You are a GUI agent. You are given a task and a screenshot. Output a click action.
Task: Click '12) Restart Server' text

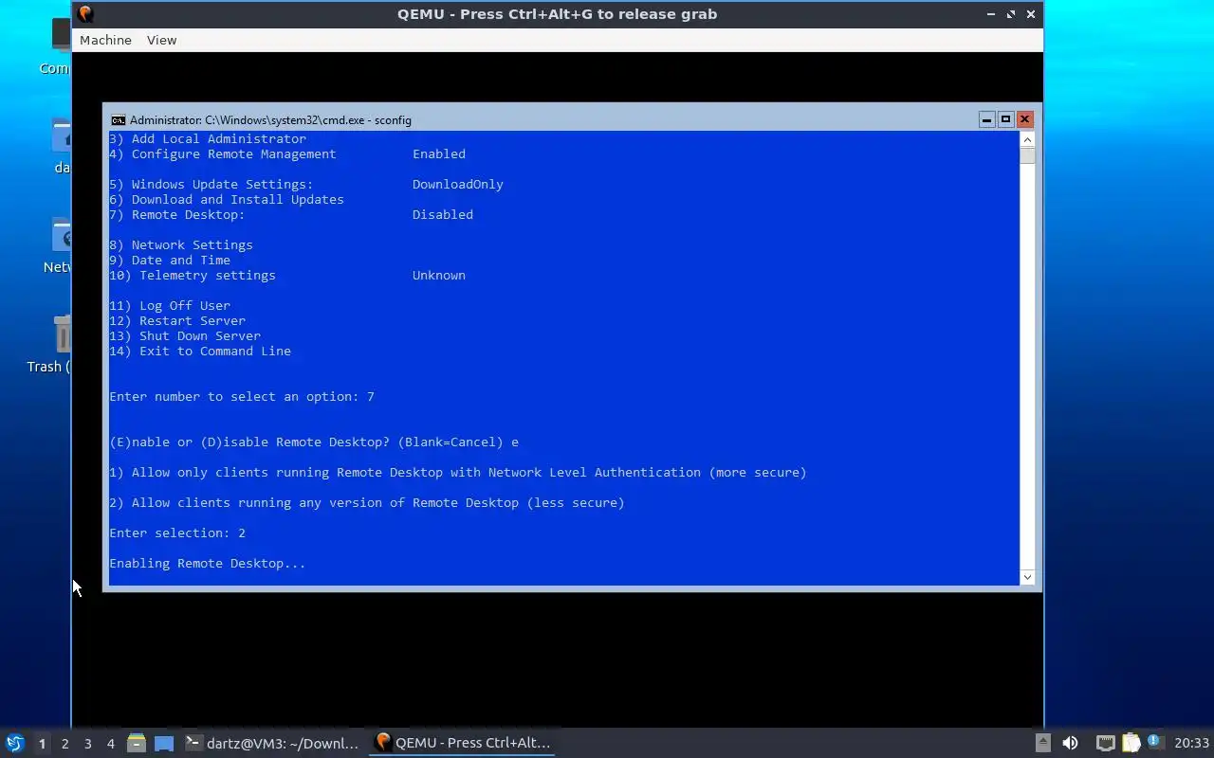pyautogui.click(x=177, y=321)
